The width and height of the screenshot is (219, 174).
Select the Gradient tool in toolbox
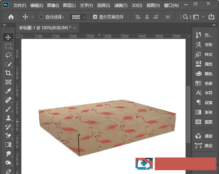point(8,145)
